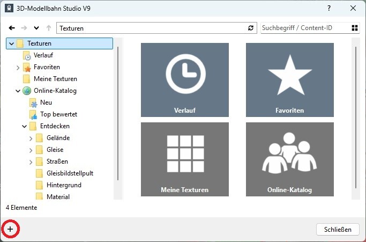Collapse the Entdecken tree node
This screenshot has height=242, width=366.
point(25,127)
